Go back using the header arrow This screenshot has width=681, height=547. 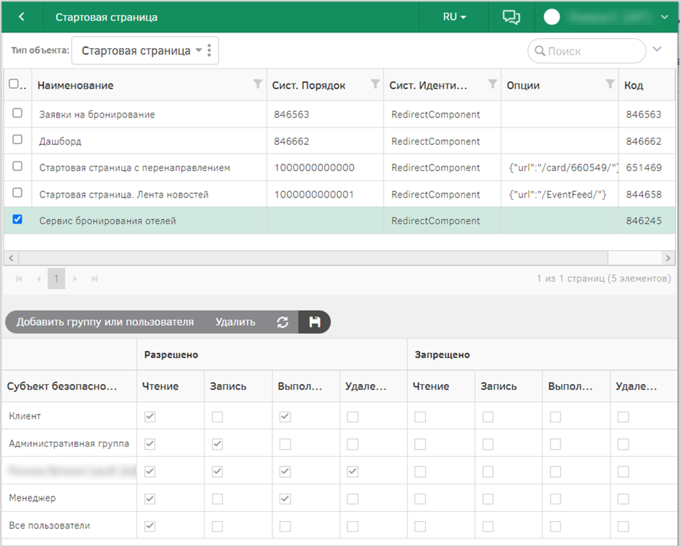pyautogui.click(x=22, y=17)
